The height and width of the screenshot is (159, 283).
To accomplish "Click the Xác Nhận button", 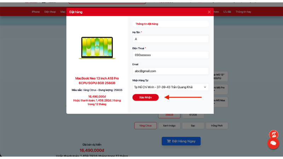I will click(145, 98).
